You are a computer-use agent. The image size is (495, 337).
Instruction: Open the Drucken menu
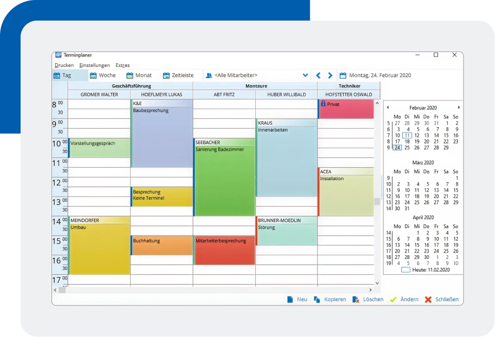pos(64,65)
